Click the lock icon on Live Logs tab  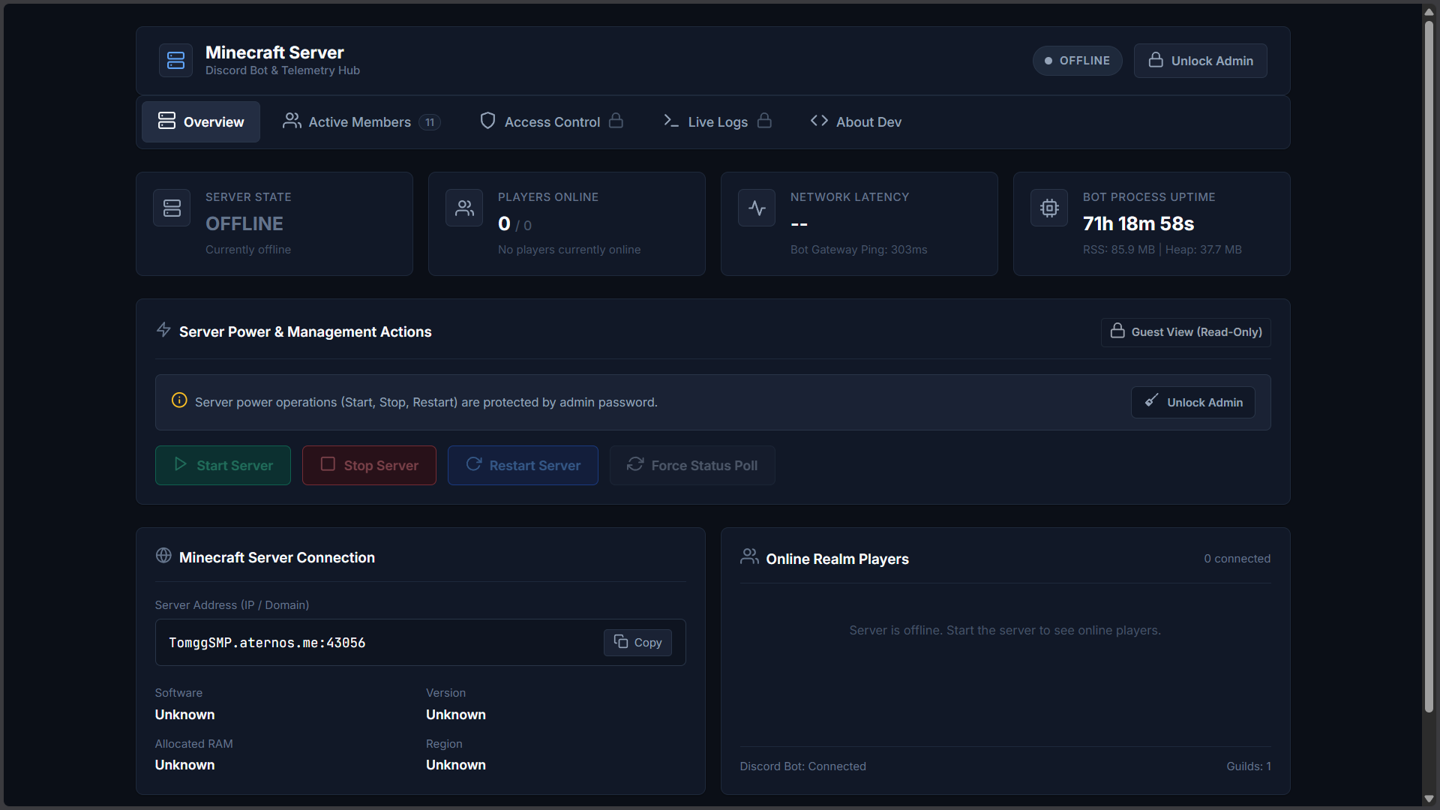point(764,121)
